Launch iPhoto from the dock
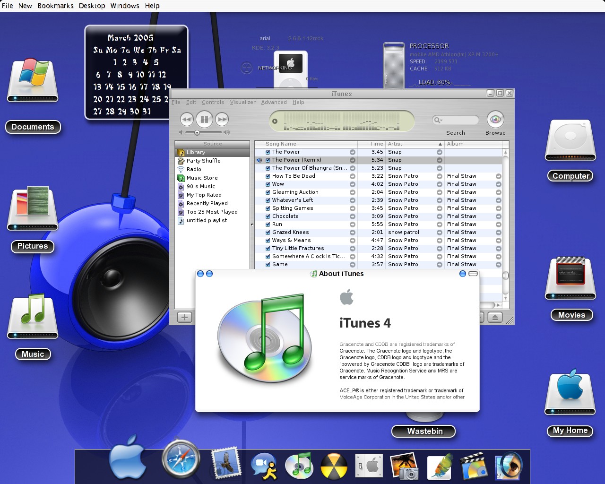 405,466
